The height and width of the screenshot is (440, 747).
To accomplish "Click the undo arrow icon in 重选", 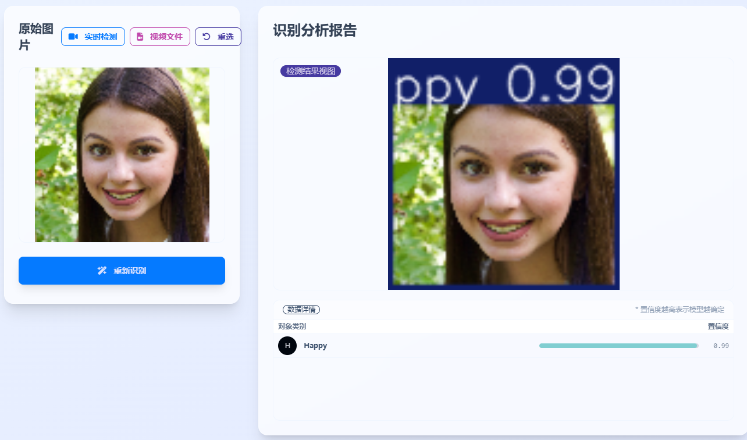I will tap(206, 37).
